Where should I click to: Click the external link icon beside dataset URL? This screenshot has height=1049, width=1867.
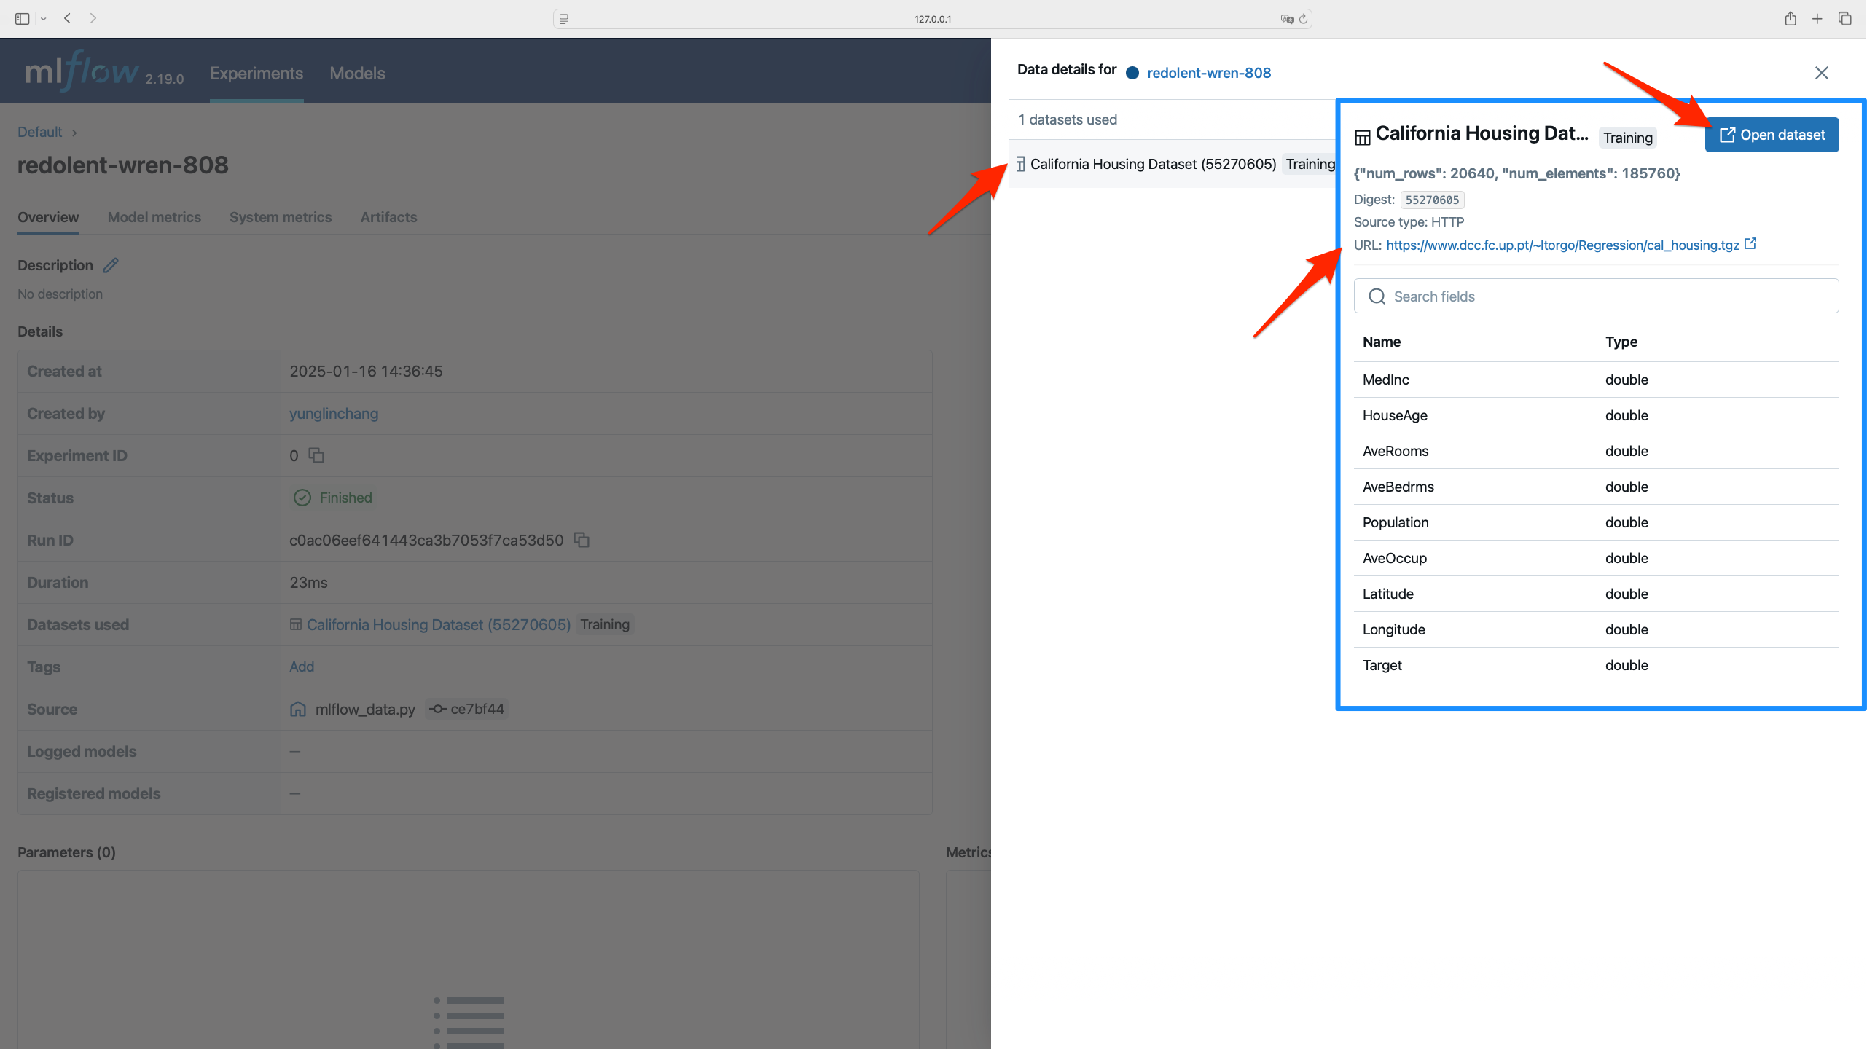click(1750, 244)
